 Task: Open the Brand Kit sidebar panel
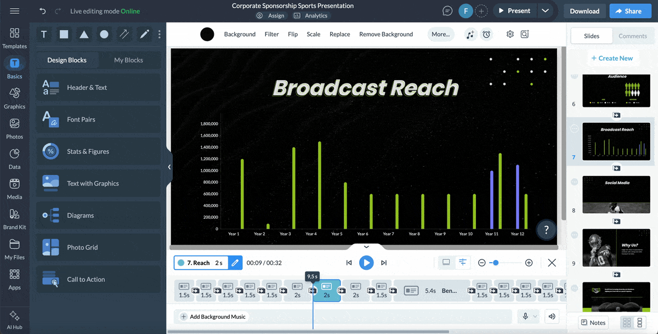[14, 219]
